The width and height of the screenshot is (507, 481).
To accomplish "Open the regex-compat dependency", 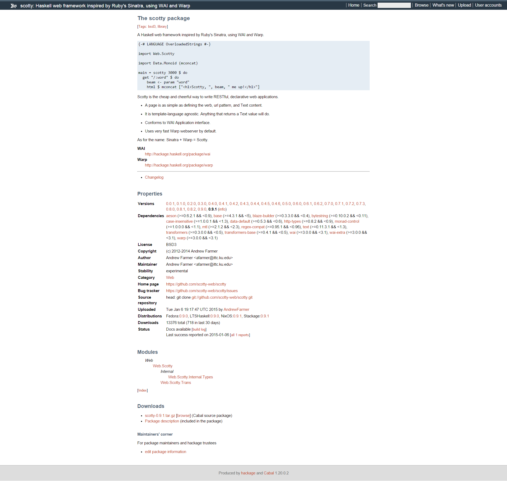I will tap(253, 227).
